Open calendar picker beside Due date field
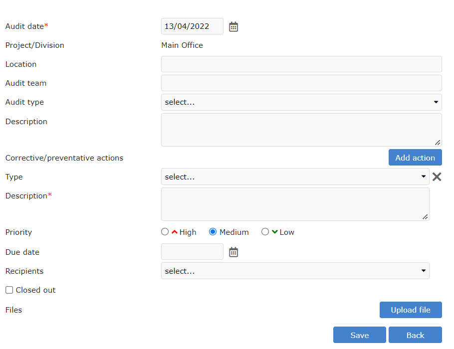Screen dimensions: 454x349 [x=233, y=252]
